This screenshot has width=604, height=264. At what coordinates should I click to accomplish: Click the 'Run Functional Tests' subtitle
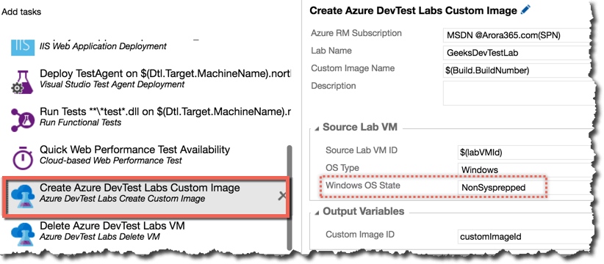click(81, 122)
